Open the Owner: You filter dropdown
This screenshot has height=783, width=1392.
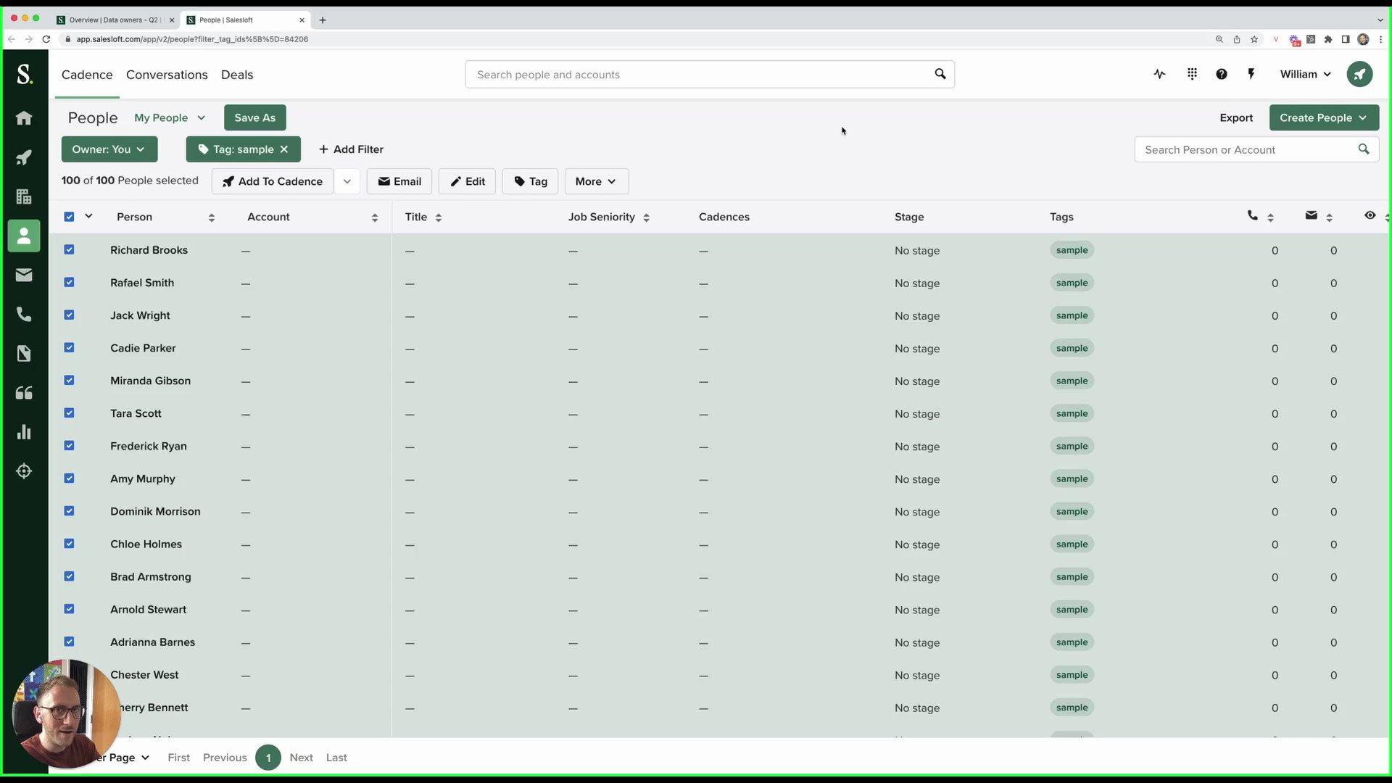tap(109, 149)
